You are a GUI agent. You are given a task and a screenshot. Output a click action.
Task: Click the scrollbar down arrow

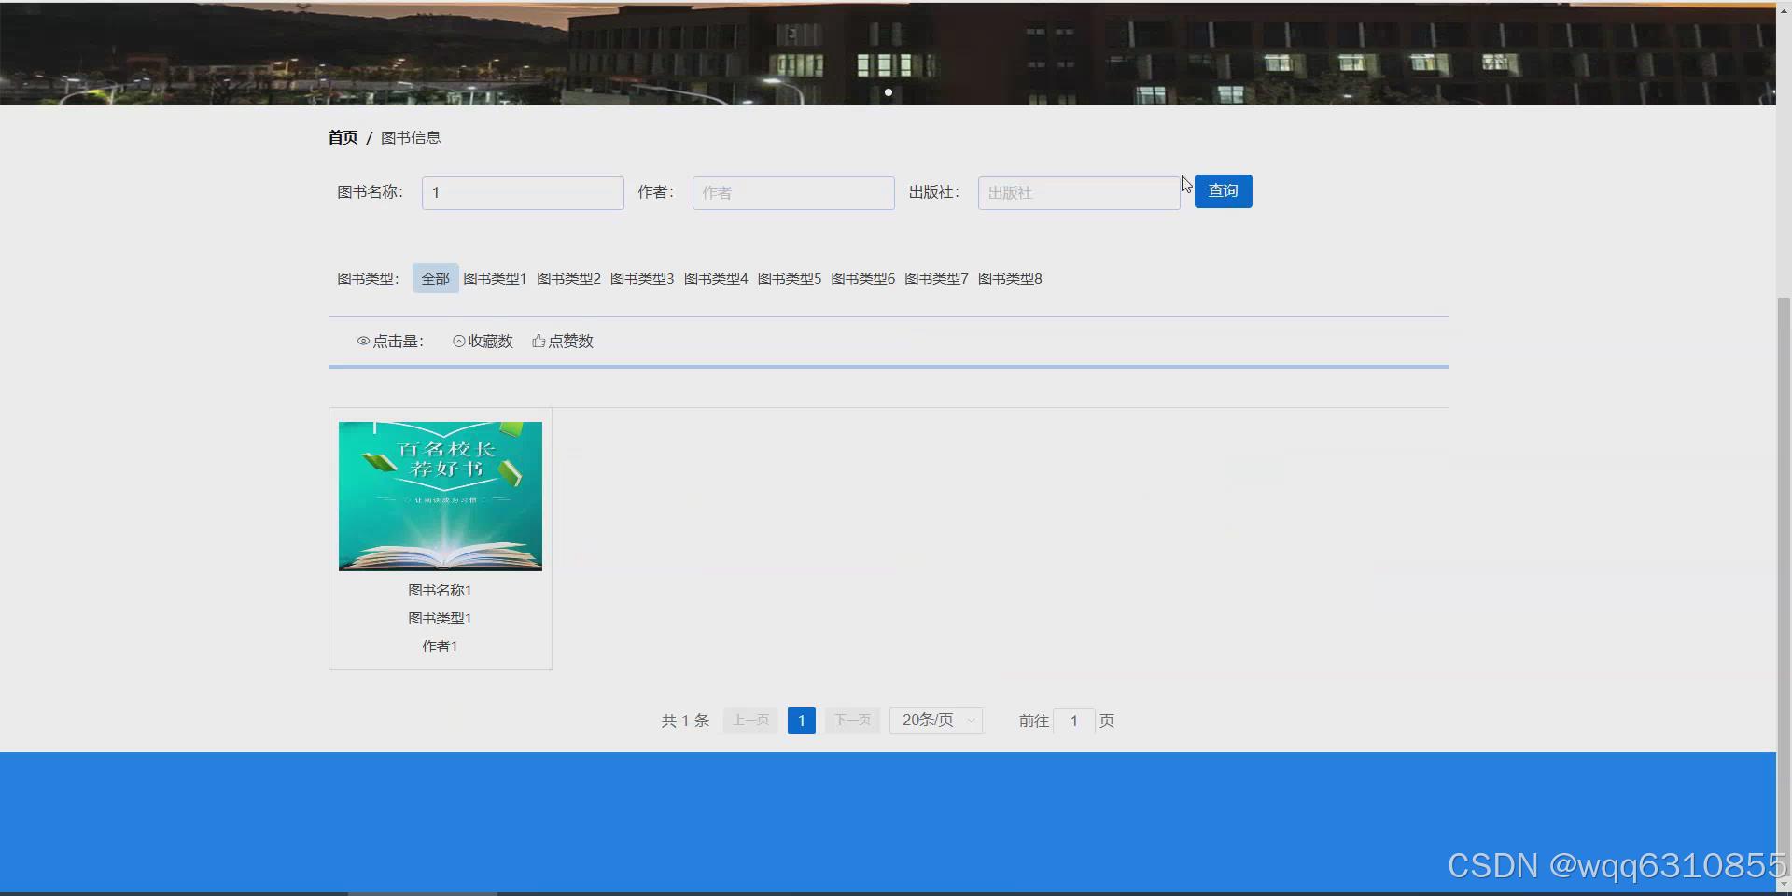tap(1785, 885)
